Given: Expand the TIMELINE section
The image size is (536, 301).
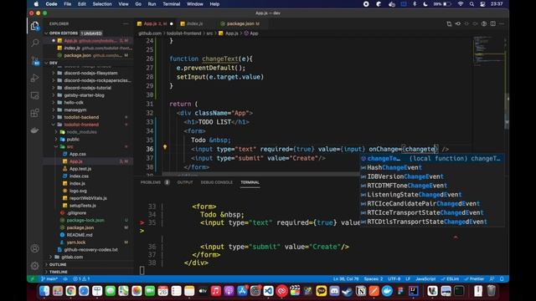Looking at the screenshot, I should click(58, 272).
